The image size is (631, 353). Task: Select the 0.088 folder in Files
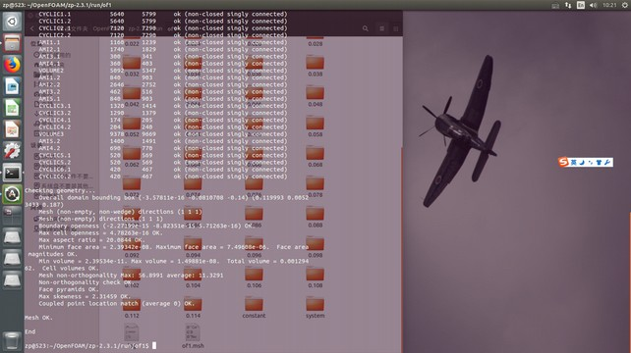point(315,218)
